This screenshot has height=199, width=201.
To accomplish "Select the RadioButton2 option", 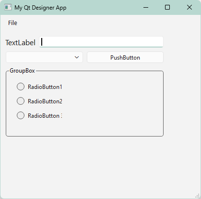I will click(39, 101).
